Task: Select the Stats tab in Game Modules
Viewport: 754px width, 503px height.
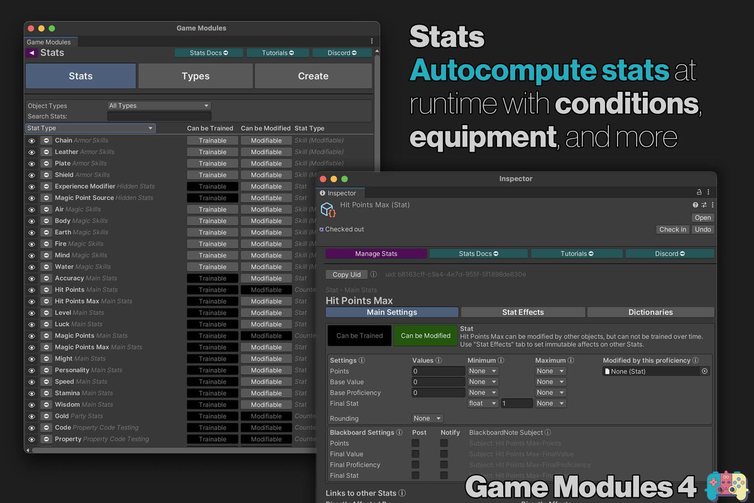Action: point(80,76)
